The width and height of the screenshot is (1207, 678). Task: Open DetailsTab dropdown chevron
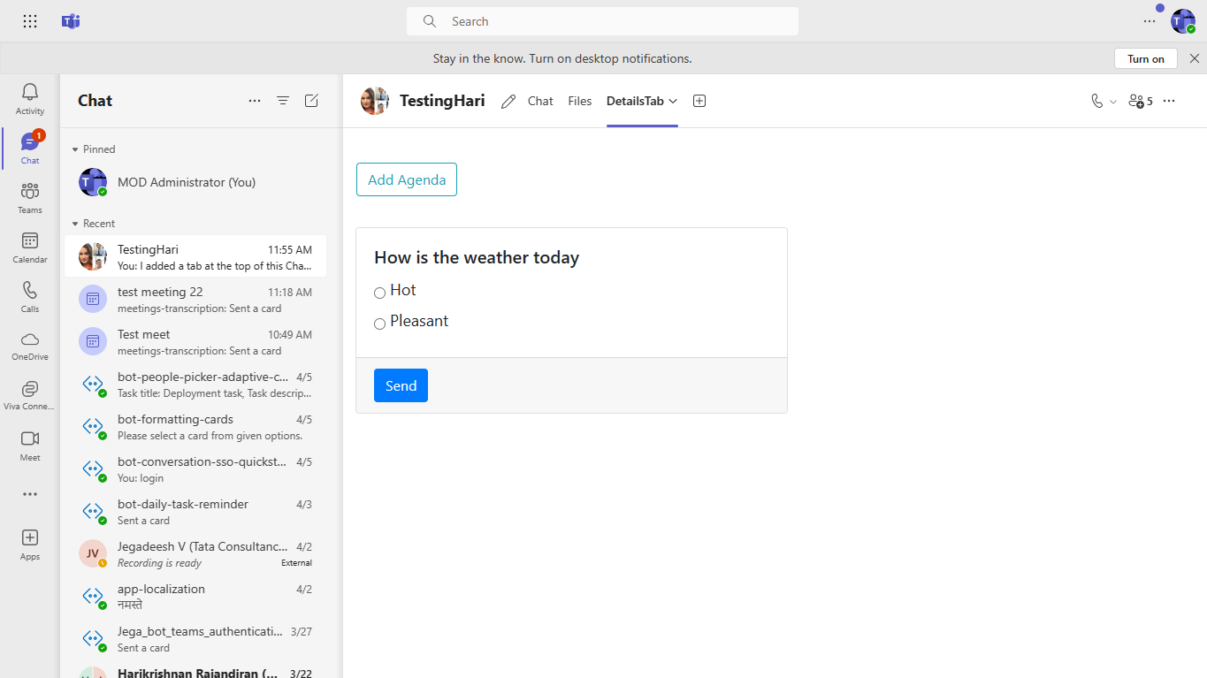tap(673, 101)
